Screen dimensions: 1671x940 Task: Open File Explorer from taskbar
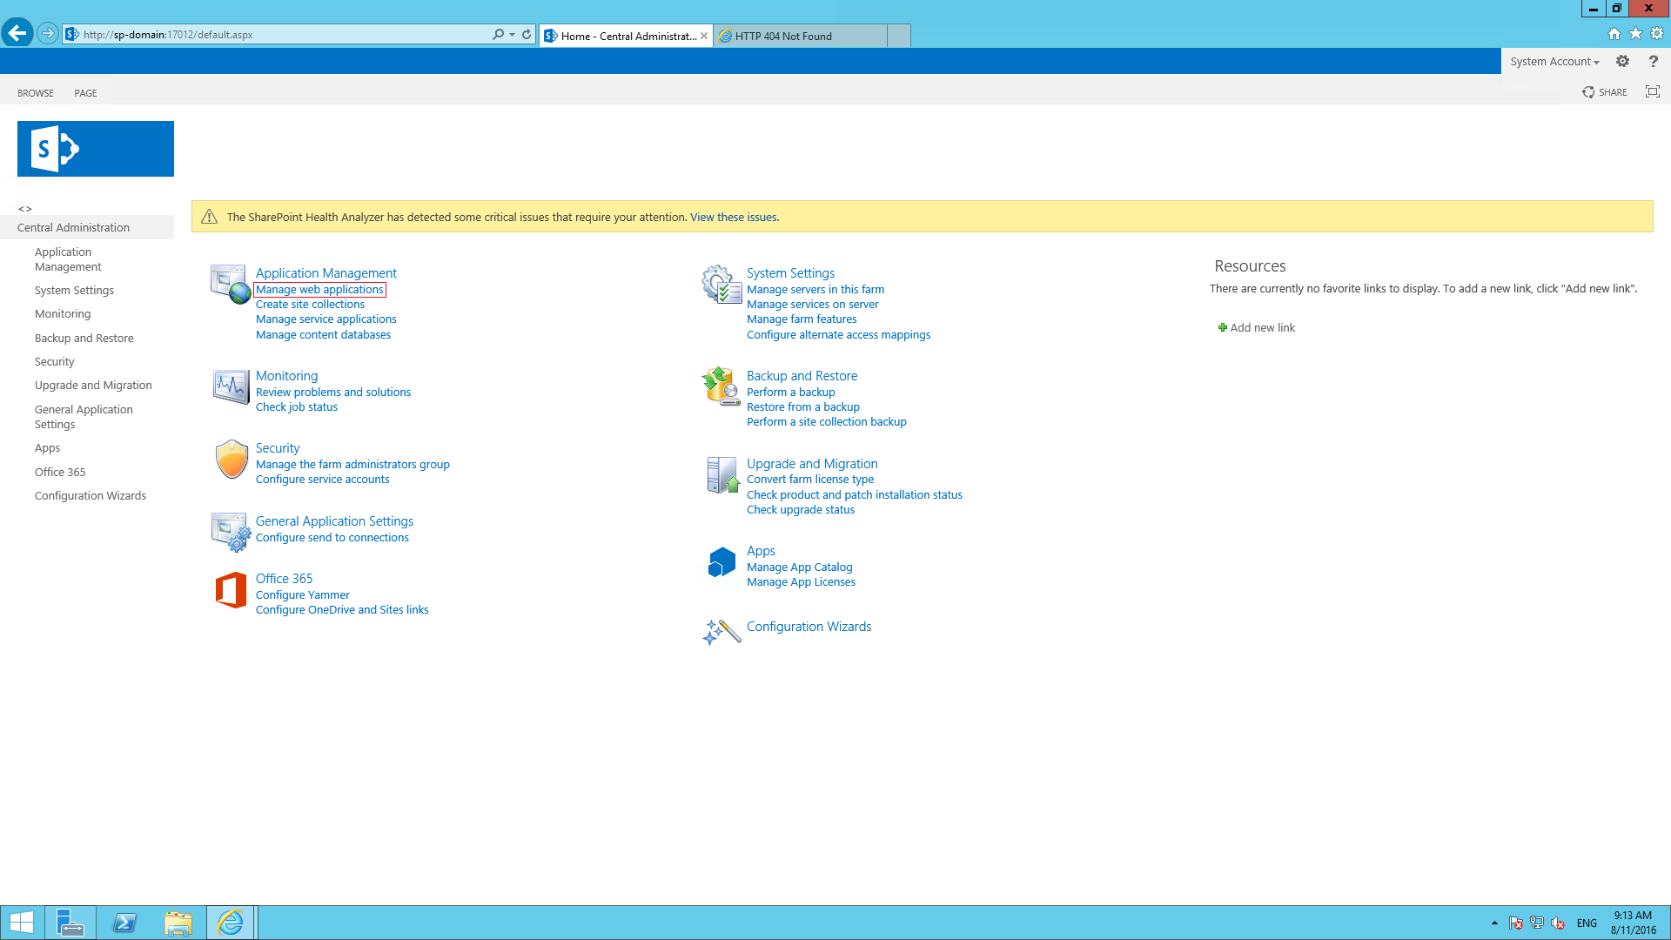178,923
